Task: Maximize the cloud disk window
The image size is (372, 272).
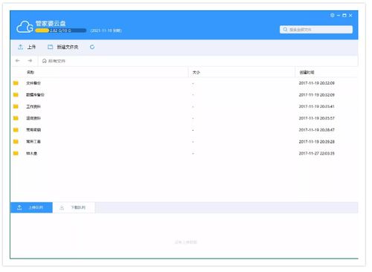Action: [x=344, y=16]
